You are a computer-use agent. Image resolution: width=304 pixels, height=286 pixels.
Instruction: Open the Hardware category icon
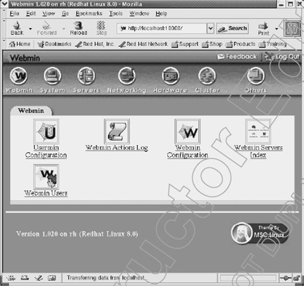(x=170, y=76)
